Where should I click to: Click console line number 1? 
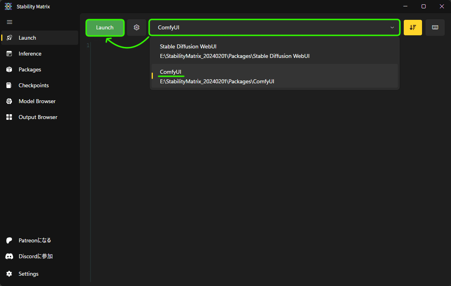[88, 45]
